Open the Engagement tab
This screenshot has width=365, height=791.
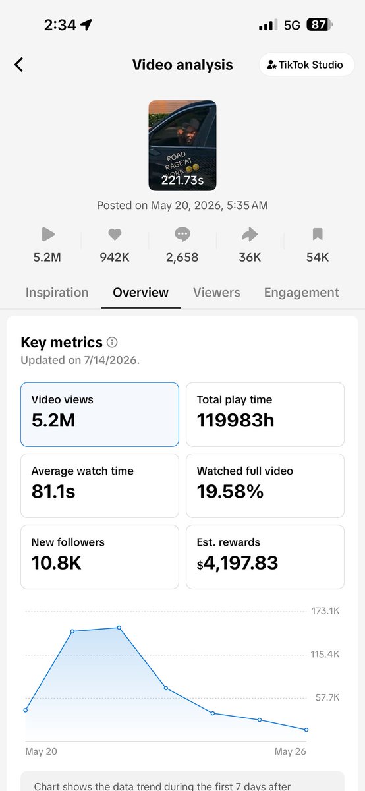click(x=302, y=292)
